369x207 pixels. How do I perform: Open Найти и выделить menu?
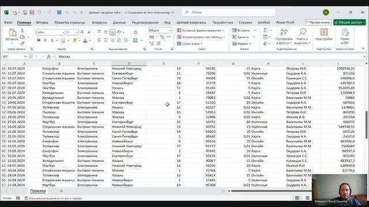coord(302,36)
